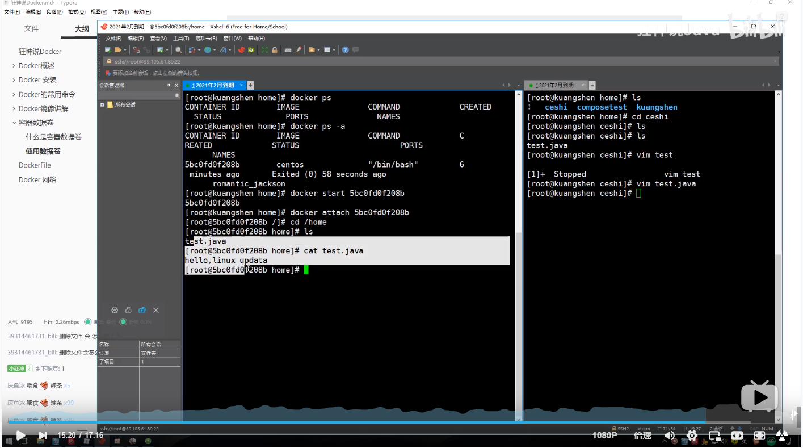Click the highlighter pen icon in Xshell toolbar

click(298, 50)
